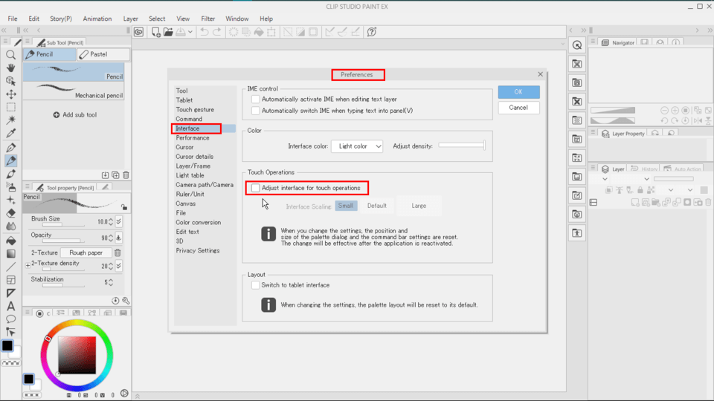Click the Undo arrow icon

[x=205, y=32]
